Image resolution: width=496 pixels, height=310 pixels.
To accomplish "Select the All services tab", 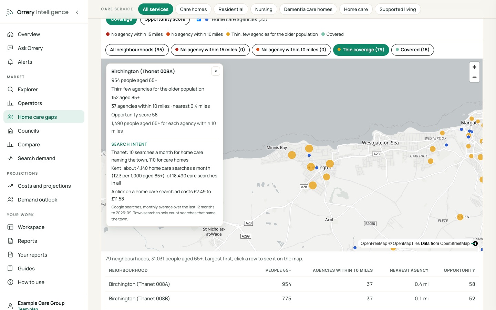I will click(x=156, y=9).
